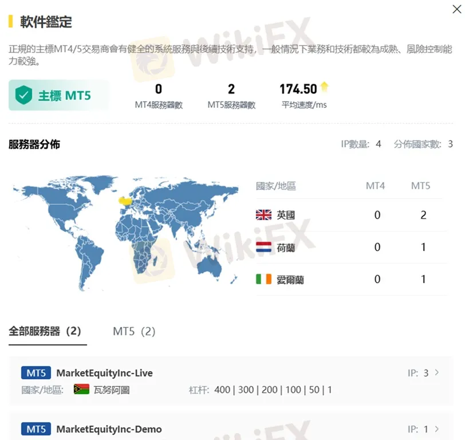Click the MT5 badge on MarketEquityInc-Live
Viewport: 465px width, 440px height.
point(36,372)
